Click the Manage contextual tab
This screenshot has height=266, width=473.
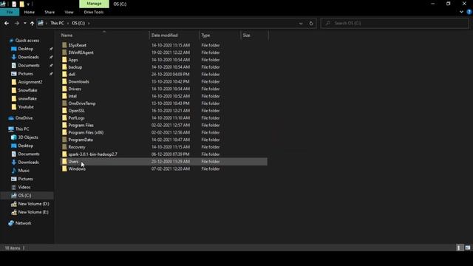click(94, 4)
